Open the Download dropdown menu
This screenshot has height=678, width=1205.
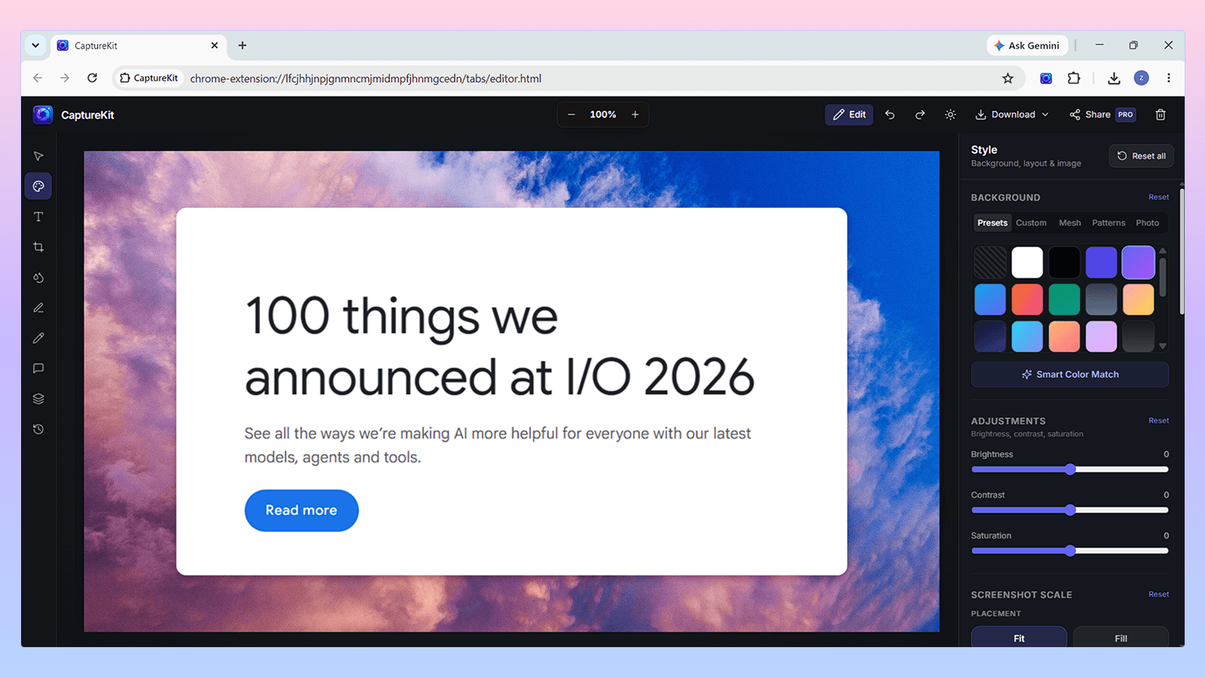(1011, 115)
